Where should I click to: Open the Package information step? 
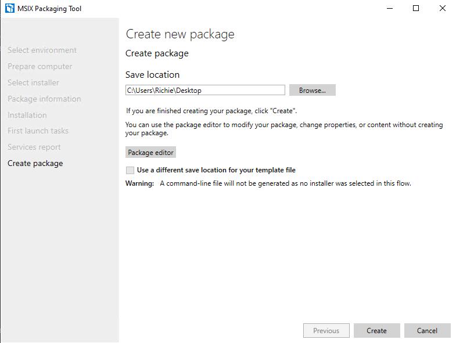tap(44, 99)
